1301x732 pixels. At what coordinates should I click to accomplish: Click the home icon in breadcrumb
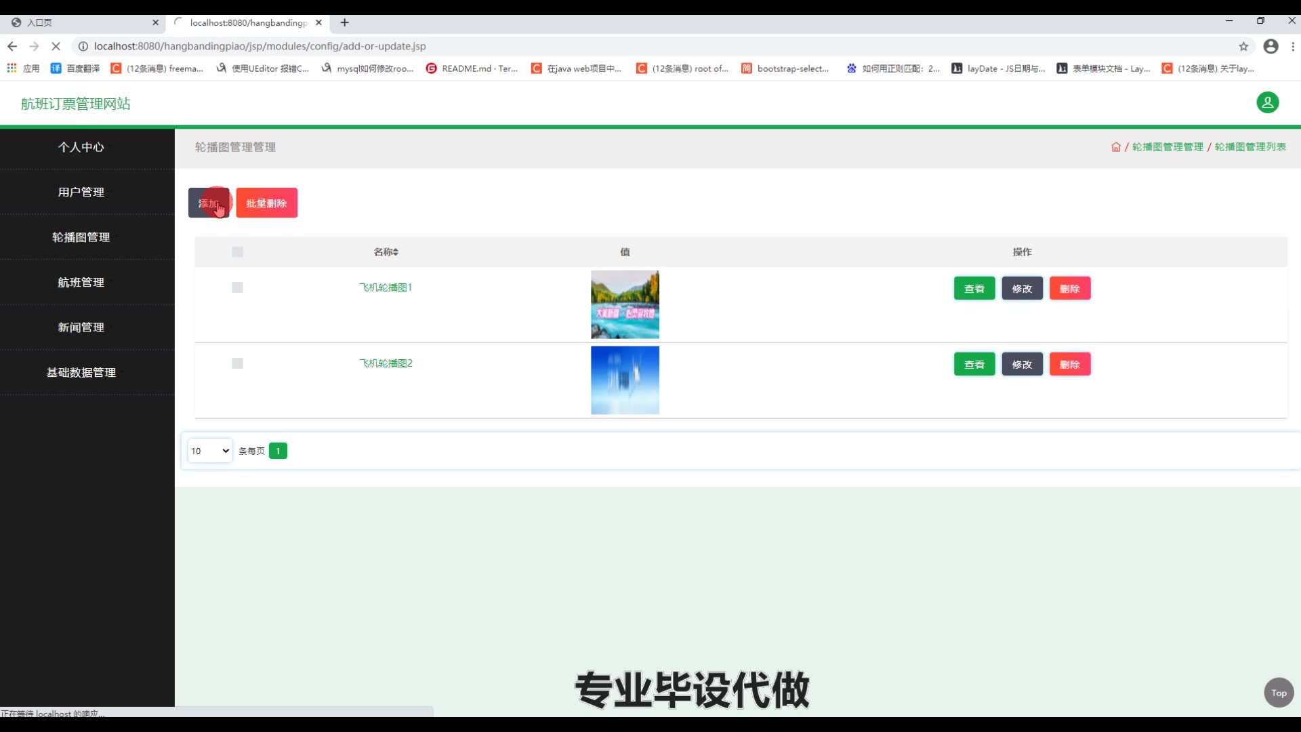point(1115,147)
